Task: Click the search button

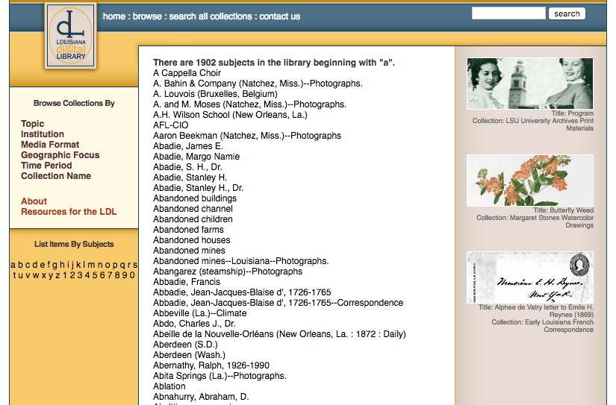Action: 567,13
